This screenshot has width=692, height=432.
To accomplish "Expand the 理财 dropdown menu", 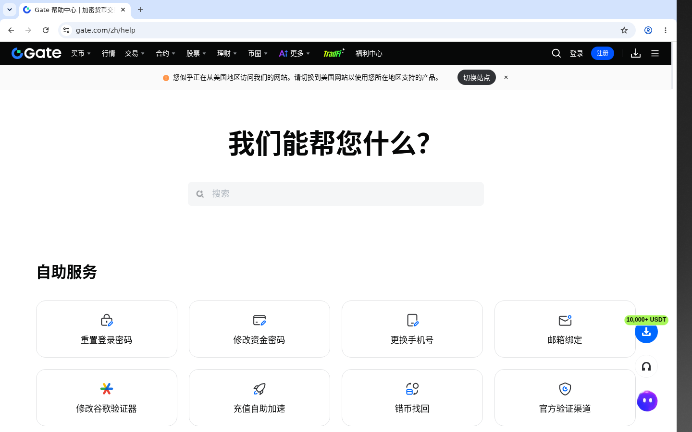I will 227,53.
